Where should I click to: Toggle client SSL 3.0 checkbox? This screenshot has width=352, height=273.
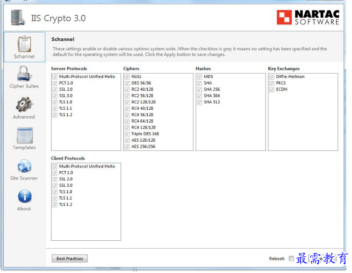pos(55,185)
